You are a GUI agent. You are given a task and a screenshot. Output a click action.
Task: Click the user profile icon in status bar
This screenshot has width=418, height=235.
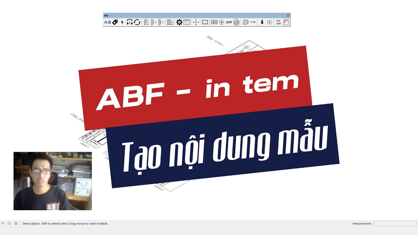[16, 223]
